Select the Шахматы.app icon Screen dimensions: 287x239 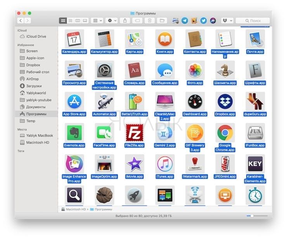tap(225, 70)
